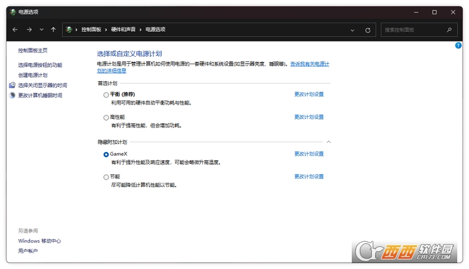Screen dimensions: 469x269
Task: Open 控制面板主页 link
Action: [x=33, y=50]
